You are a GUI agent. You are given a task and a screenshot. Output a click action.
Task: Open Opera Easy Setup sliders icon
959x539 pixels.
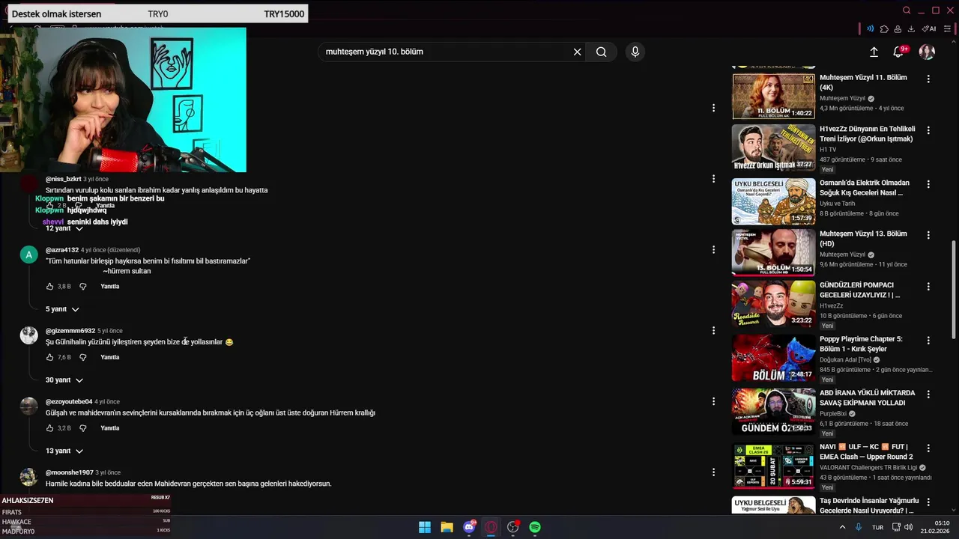pyautogui.click(x=947, y=28)
